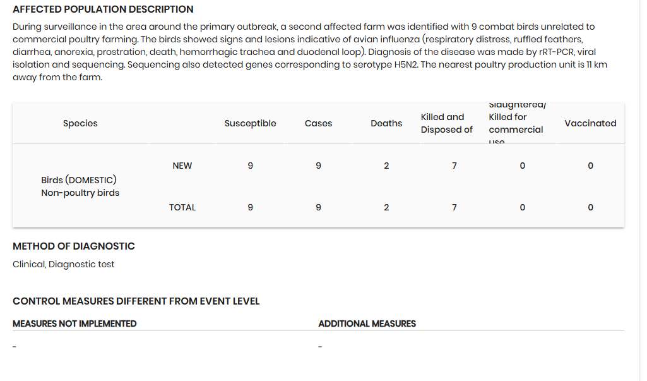Click the Method of Diagnostic heading
The image size is (647, 381).
74,246
